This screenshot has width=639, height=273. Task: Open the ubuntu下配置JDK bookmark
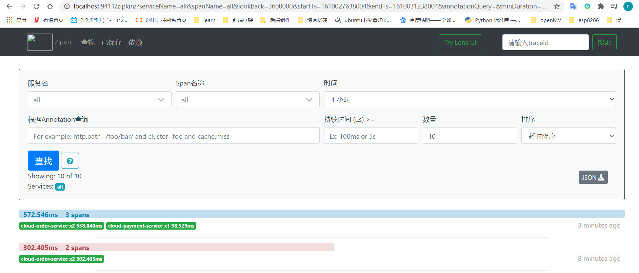[363, 20]
